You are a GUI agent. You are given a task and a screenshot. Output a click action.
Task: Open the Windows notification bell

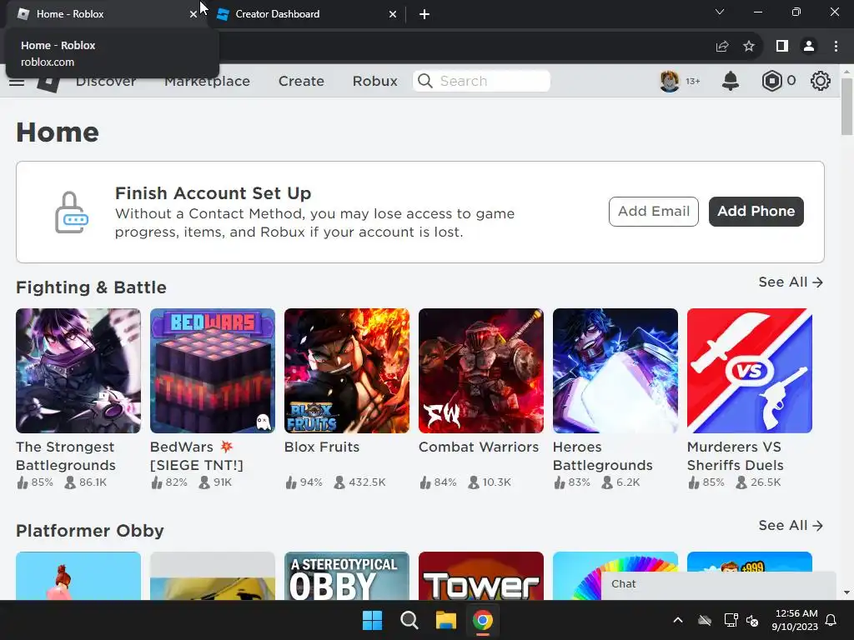[831, 620]
